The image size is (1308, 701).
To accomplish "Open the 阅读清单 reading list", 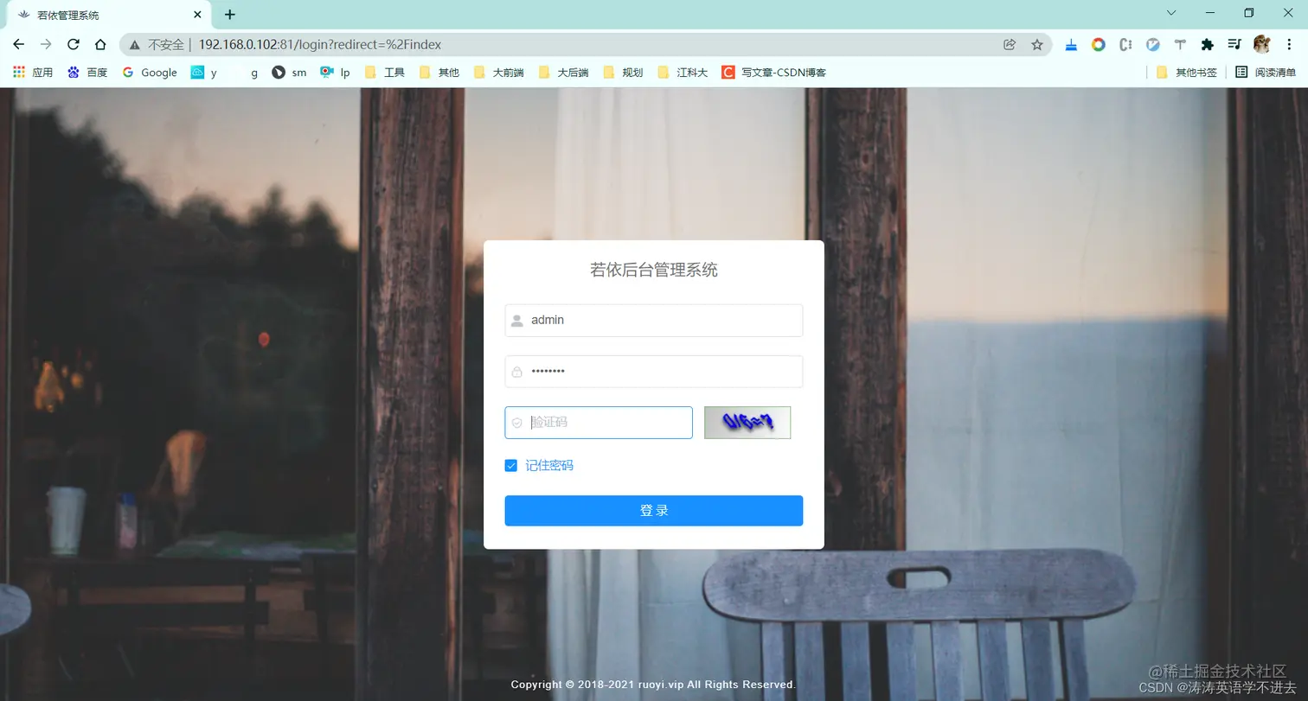I will [1266, 73].
